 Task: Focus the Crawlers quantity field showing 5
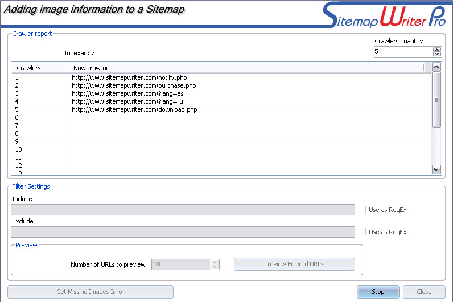tap(403, 52)
